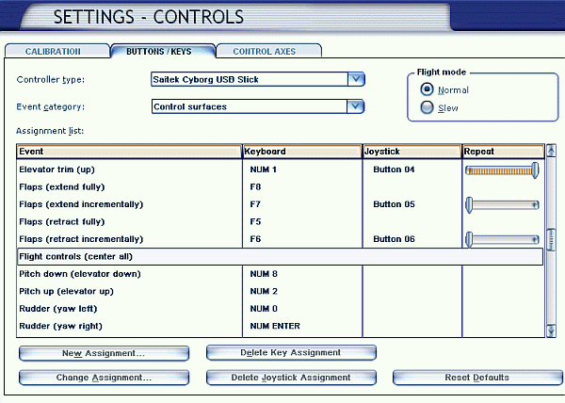
Task: Sort by the Event column header
Action: pos(129,152)
